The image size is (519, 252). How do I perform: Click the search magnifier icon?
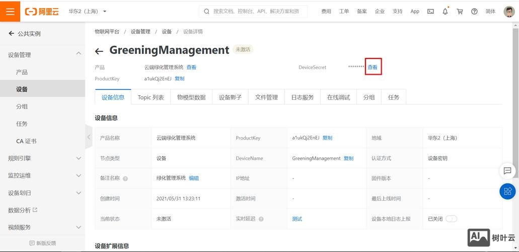(x=206, y=12)
